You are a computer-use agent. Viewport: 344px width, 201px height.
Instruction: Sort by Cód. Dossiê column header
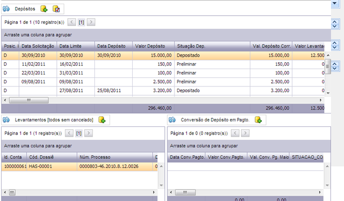coord(52,157)
